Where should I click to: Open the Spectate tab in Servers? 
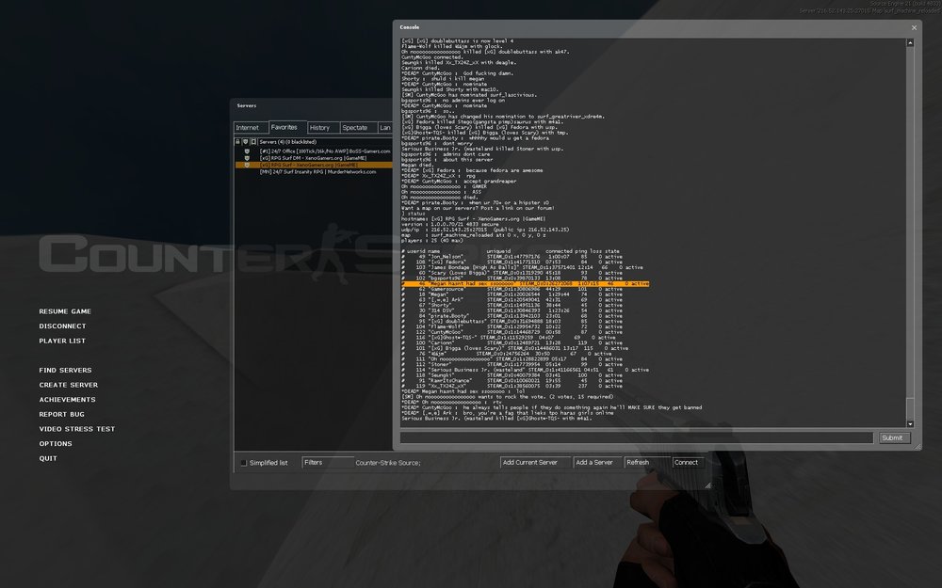[358, 128]
